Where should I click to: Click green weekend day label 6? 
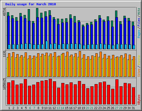pyautogui.click(x=30, y=108)
